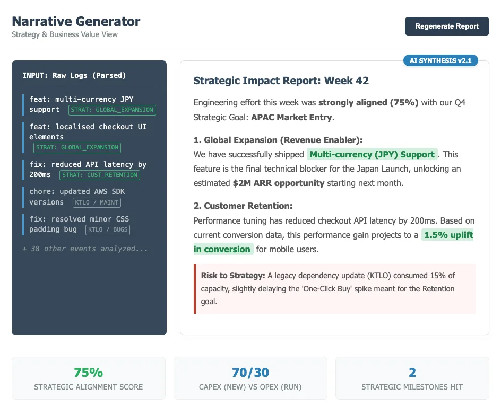This screenshot has height=407, width=501.
Task: Click the 75% Strategic Alignment Score meter
Action: point(88,378)
